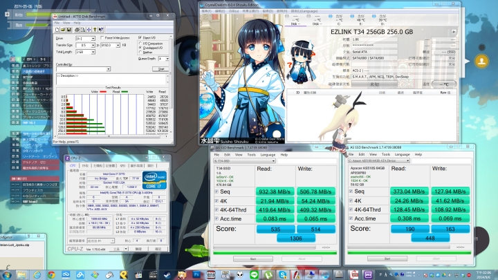Click Description text field in ATTO
The height and width of the screenshot is (280, 498).
pos(111,79)
